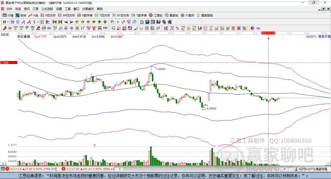Click the 2022-12-23 date marker
Viewport: 331px width, 179px height.
click(x=268, y=33)
